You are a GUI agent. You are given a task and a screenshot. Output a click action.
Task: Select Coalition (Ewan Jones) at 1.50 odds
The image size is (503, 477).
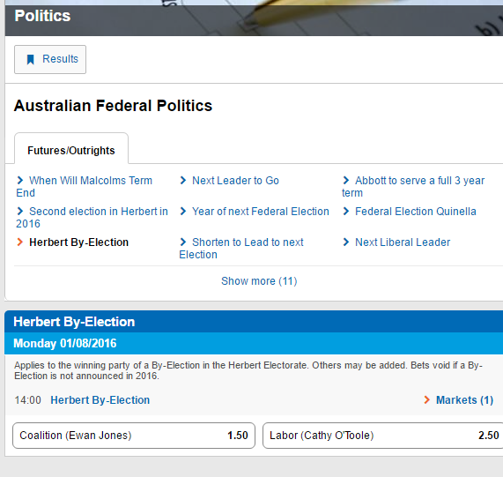point(134,436)
